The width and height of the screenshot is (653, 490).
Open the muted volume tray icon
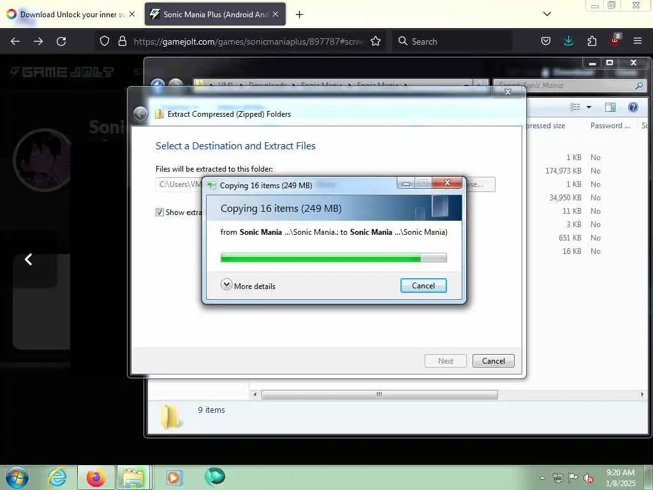click(x=589, y=479)
